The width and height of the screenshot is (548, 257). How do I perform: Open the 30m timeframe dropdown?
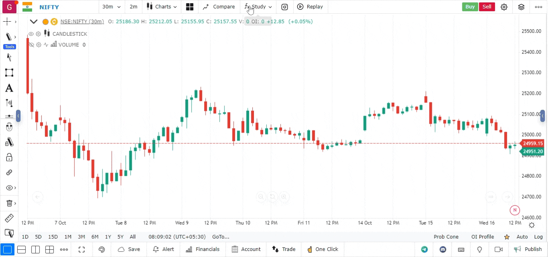111,7
